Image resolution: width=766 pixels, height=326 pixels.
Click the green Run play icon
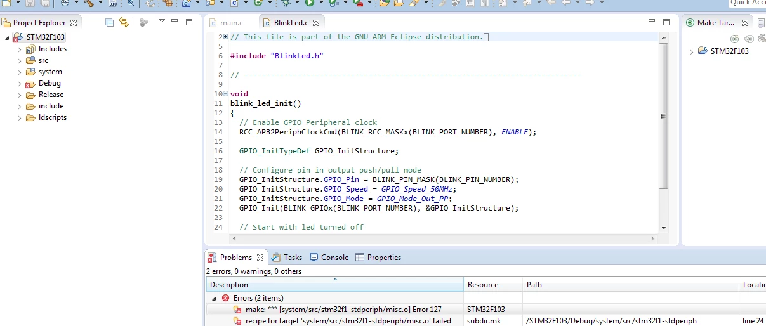(x=310, y=3)
